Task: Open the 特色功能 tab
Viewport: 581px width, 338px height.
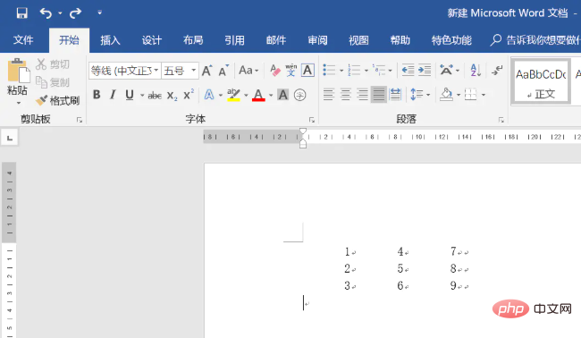Action: point(451,40)
